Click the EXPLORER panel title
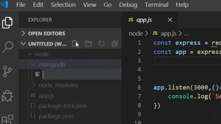The height and width of the screenshot is (124, 221). tap(40, 20)
